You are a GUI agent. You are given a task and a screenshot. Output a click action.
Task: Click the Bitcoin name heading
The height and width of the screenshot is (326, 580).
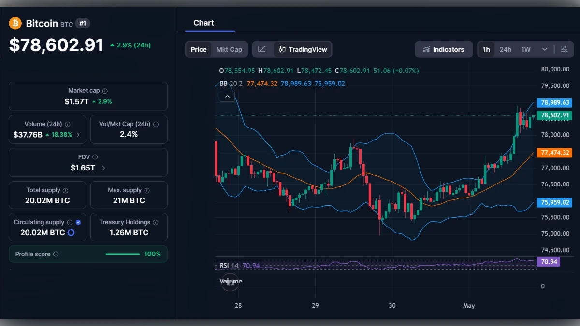pyautogui.click(x=42, y=23)
